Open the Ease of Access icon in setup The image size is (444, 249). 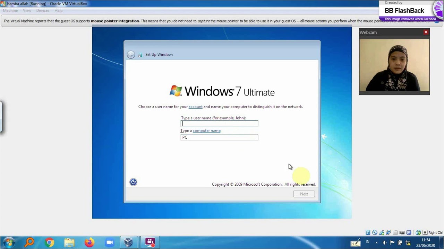coord(133,182)
